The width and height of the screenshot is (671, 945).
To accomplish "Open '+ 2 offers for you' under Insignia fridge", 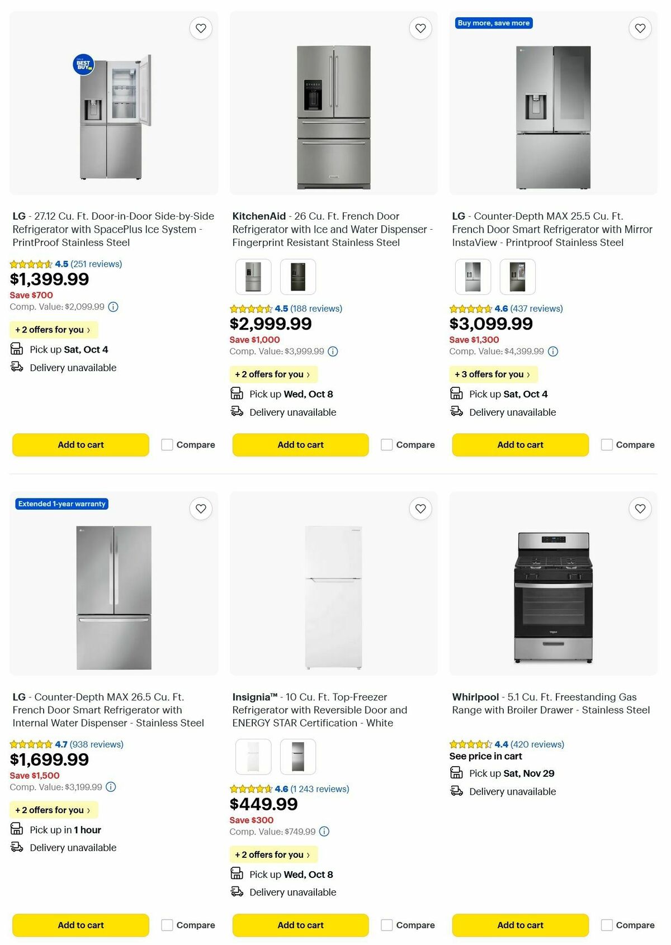I will coord(273,854).
